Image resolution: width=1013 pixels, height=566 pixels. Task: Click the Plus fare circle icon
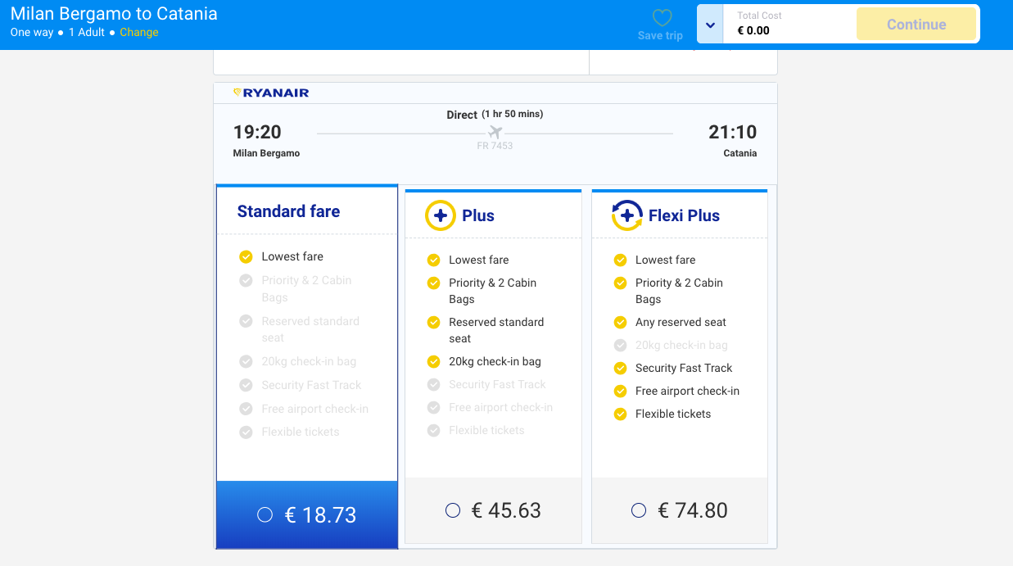(440, 215)
